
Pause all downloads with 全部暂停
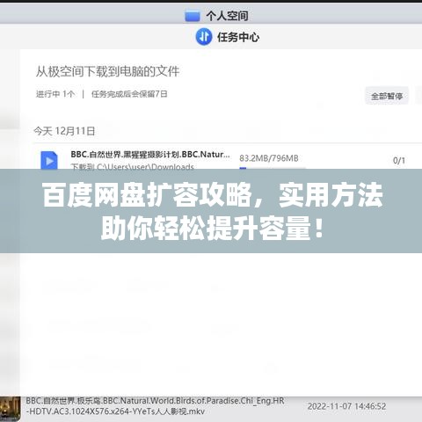[387, 96]
